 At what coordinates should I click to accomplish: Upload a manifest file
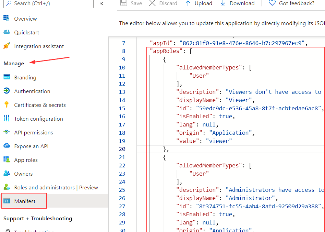pyautogui.click(x=198, y=3)
